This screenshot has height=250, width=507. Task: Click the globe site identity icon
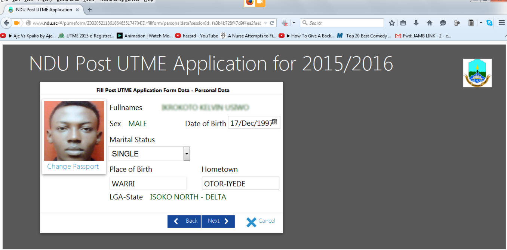[28, 23]
